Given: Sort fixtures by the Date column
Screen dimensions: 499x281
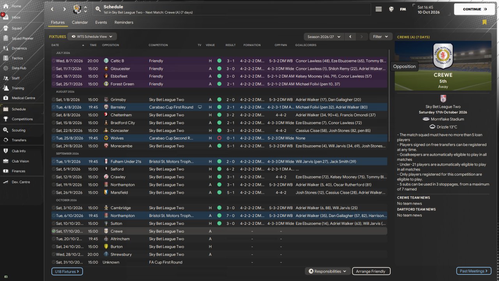Looking at the screenshot, I should (55, 45).
